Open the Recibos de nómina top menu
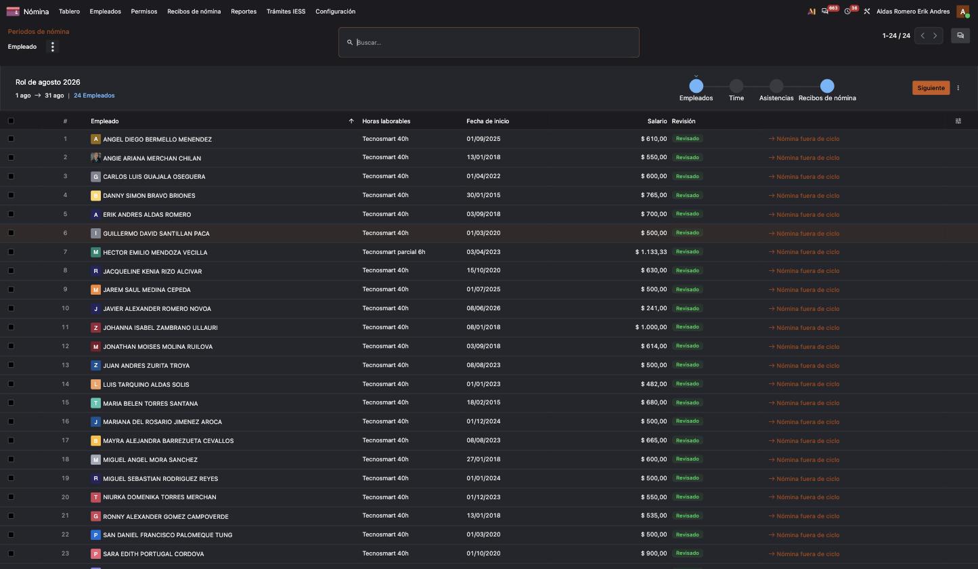Screen dimensions: 978x569 194,12
